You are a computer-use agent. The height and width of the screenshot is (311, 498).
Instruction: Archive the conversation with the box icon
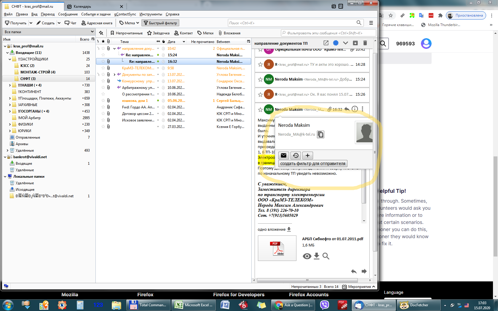355,43
